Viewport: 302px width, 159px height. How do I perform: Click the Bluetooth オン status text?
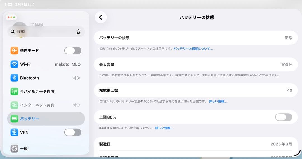[x=77, y=78]
